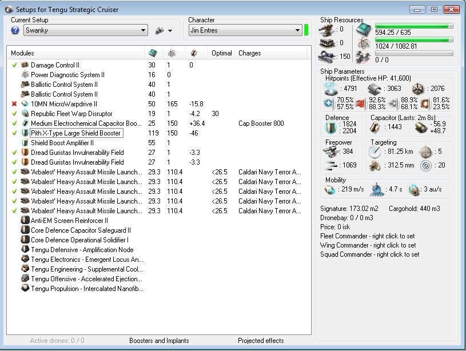Sort by the powergrid column header icon

172,53
